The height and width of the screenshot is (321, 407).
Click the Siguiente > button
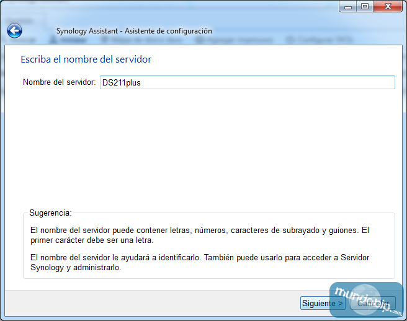323,303
